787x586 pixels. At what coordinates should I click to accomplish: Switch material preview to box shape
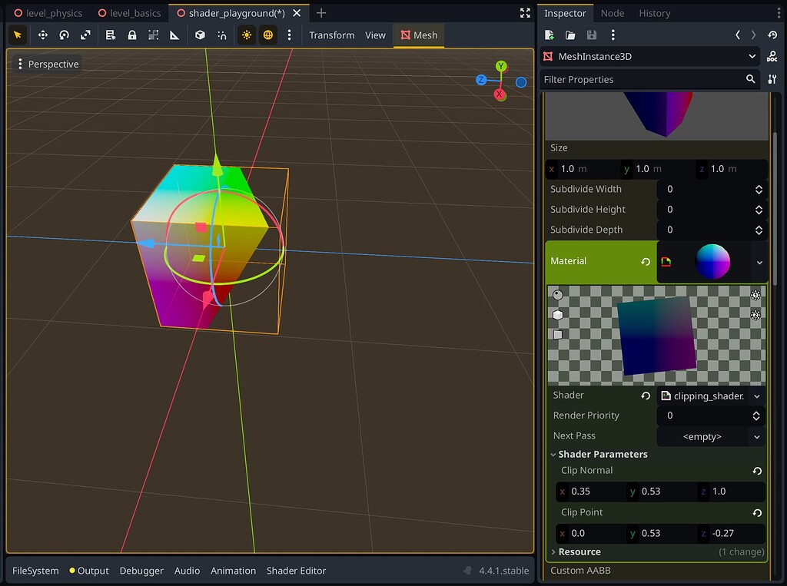(x=557, y=314)
